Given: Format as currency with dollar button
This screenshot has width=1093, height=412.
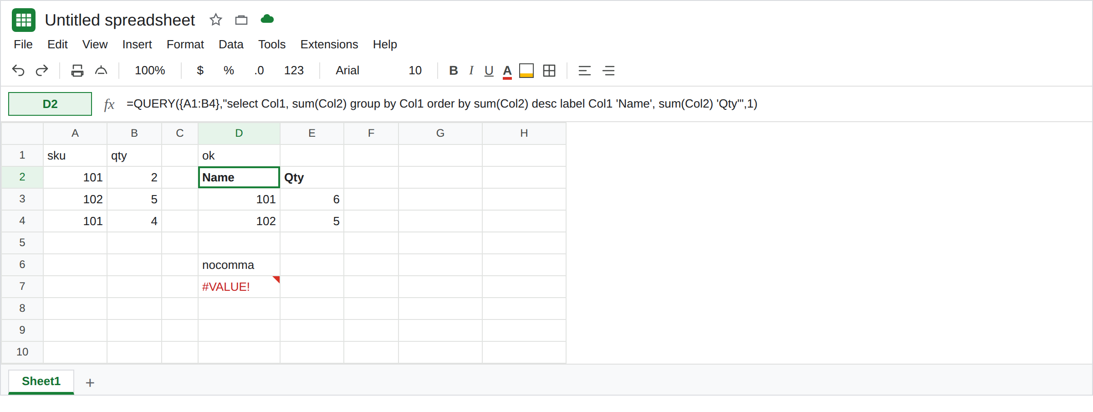Looking at the screenshot, I should [x=200, y=71].
